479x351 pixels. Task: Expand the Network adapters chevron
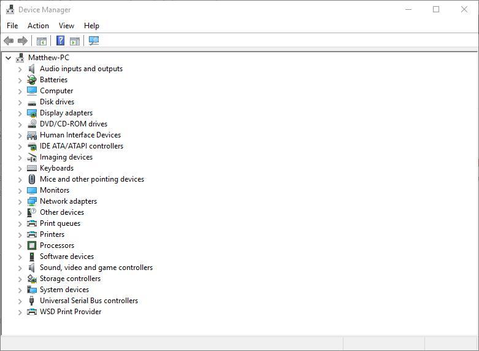point(20,201)
